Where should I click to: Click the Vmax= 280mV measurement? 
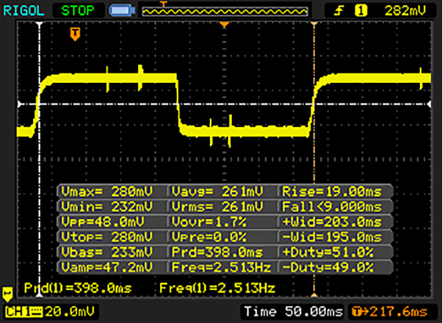point(107,192)
